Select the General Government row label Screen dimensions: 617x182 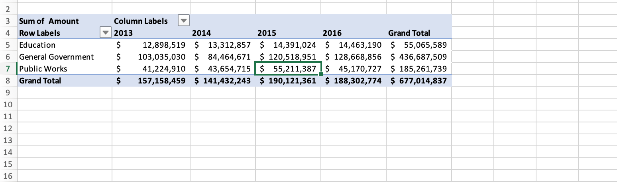pos(64,57)
